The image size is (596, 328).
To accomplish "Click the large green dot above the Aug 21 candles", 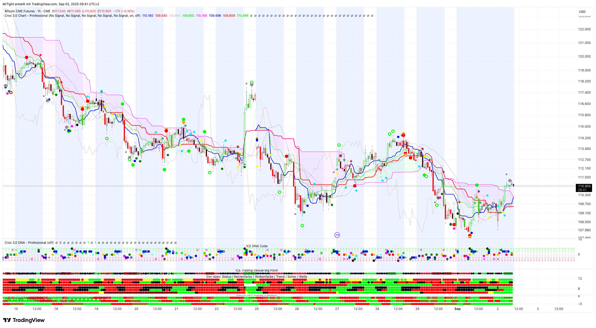I will coord(183,119).
